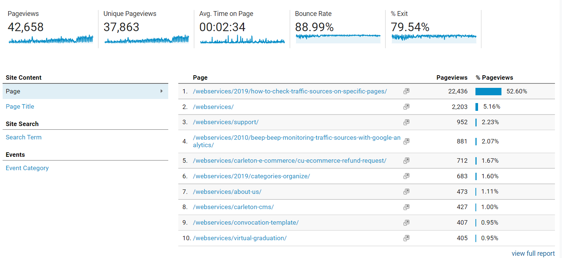Screen dimensions: 562x258
Task: Expand the Page arrow in Site Content
Action: click(162, 91)
